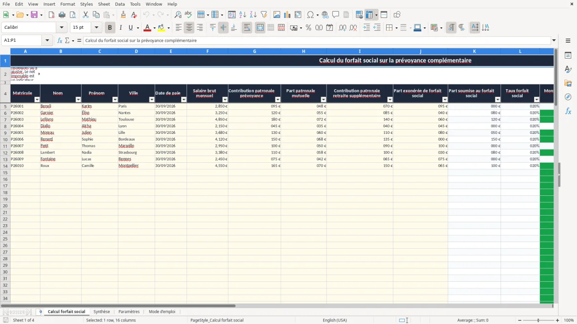Open sidebar Gallery deck
Viewport: 577px width, 324px height.
point(568,84)
